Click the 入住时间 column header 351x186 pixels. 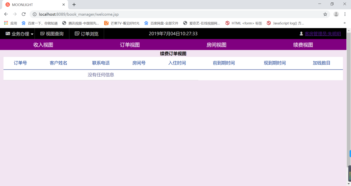pyautogui.click(x=177, y=63)
